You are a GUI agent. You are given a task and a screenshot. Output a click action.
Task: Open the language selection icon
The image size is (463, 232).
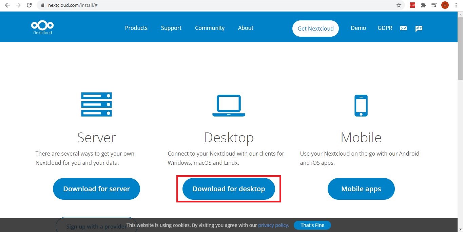click(419, 28)
